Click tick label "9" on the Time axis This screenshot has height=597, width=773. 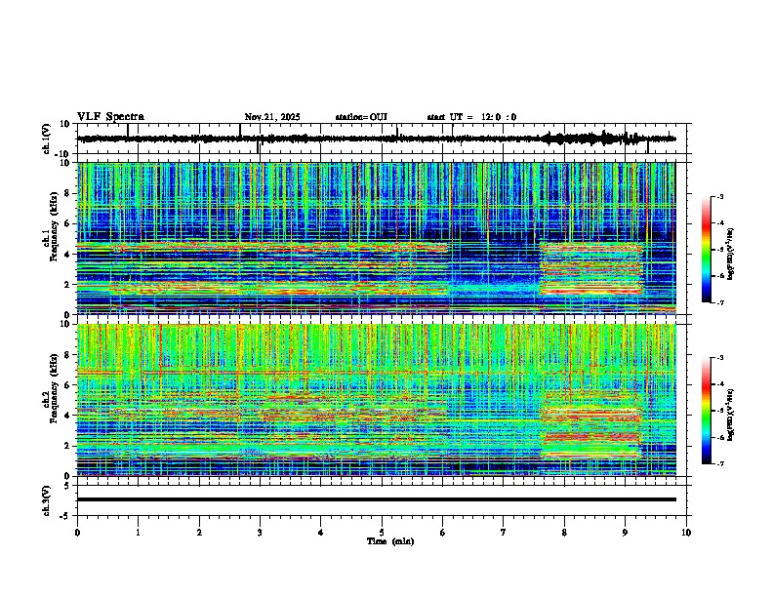click(625, 533)
